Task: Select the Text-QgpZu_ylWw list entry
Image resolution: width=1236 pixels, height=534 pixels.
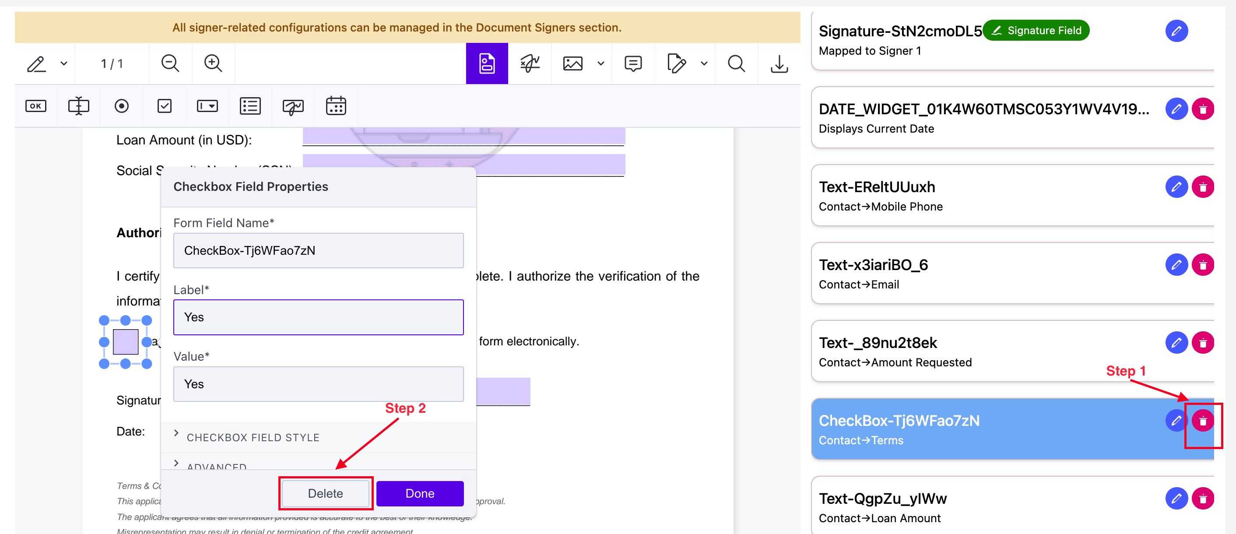Action: click(x=1012, y=506)
